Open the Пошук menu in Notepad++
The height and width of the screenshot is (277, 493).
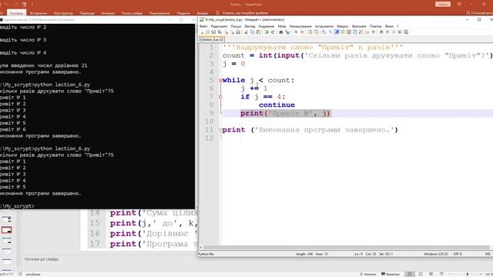[236, 26]
